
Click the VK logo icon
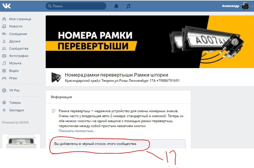tap(6, 6)
